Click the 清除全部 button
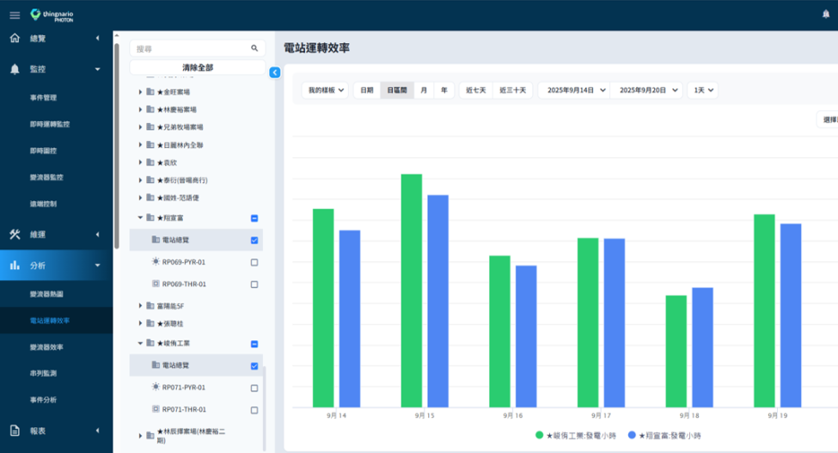This screenshot has height=453, width=838. 198,67
